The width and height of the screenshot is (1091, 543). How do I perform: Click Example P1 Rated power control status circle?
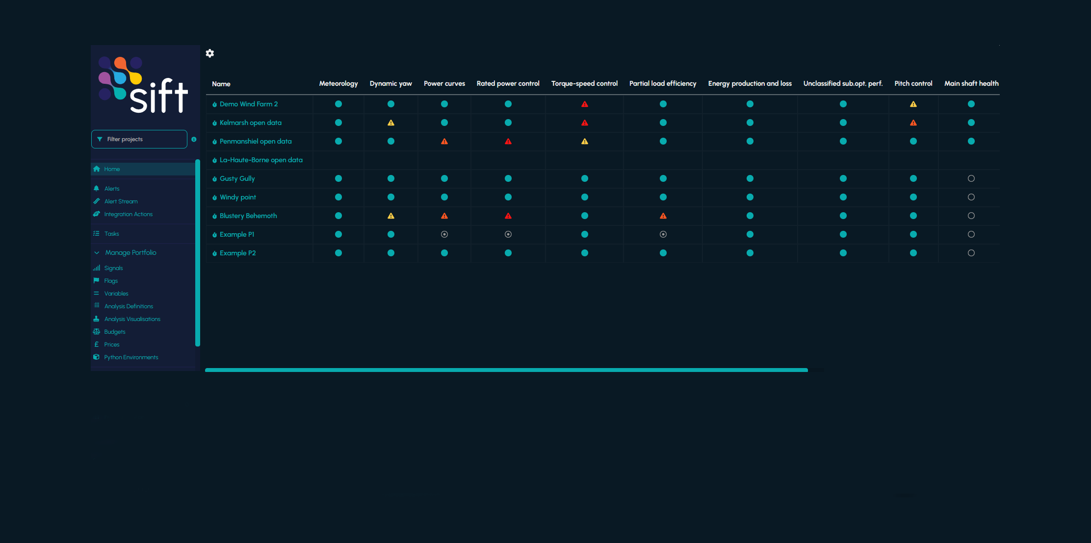508,235
